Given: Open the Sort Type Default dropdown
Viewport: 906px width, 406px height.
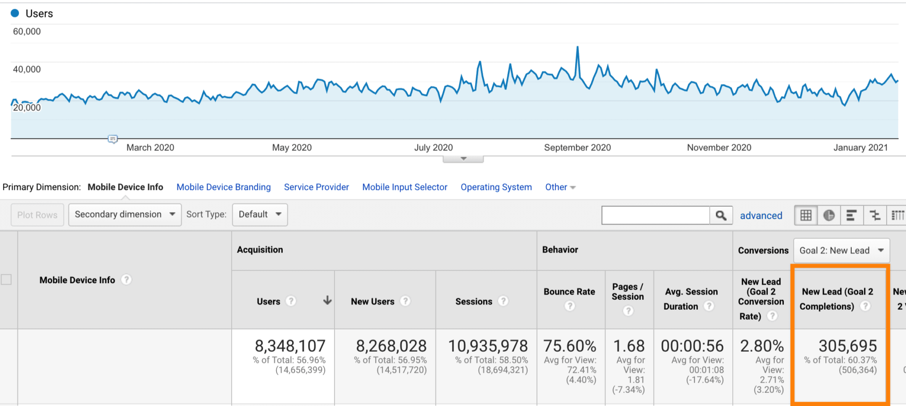Looking at the screenshot, I should (260, 215).
